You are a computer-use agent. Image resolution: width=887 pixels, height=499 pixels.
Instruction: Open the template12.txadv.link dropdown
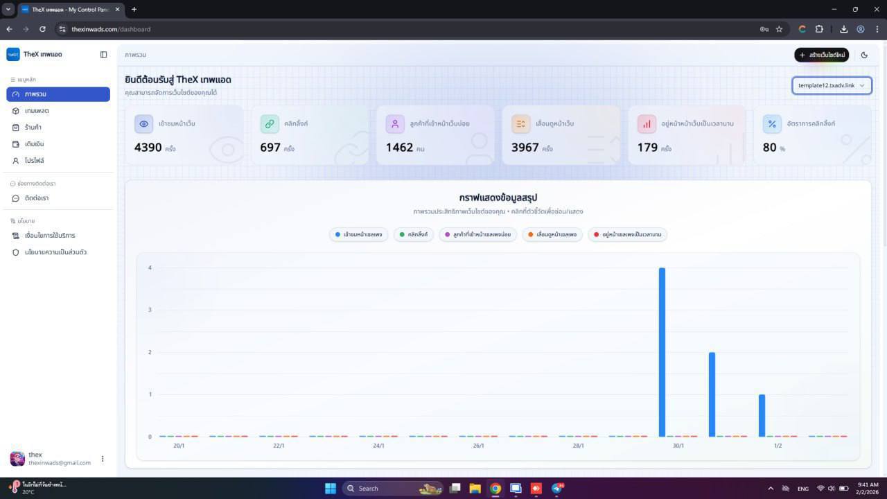832,85
